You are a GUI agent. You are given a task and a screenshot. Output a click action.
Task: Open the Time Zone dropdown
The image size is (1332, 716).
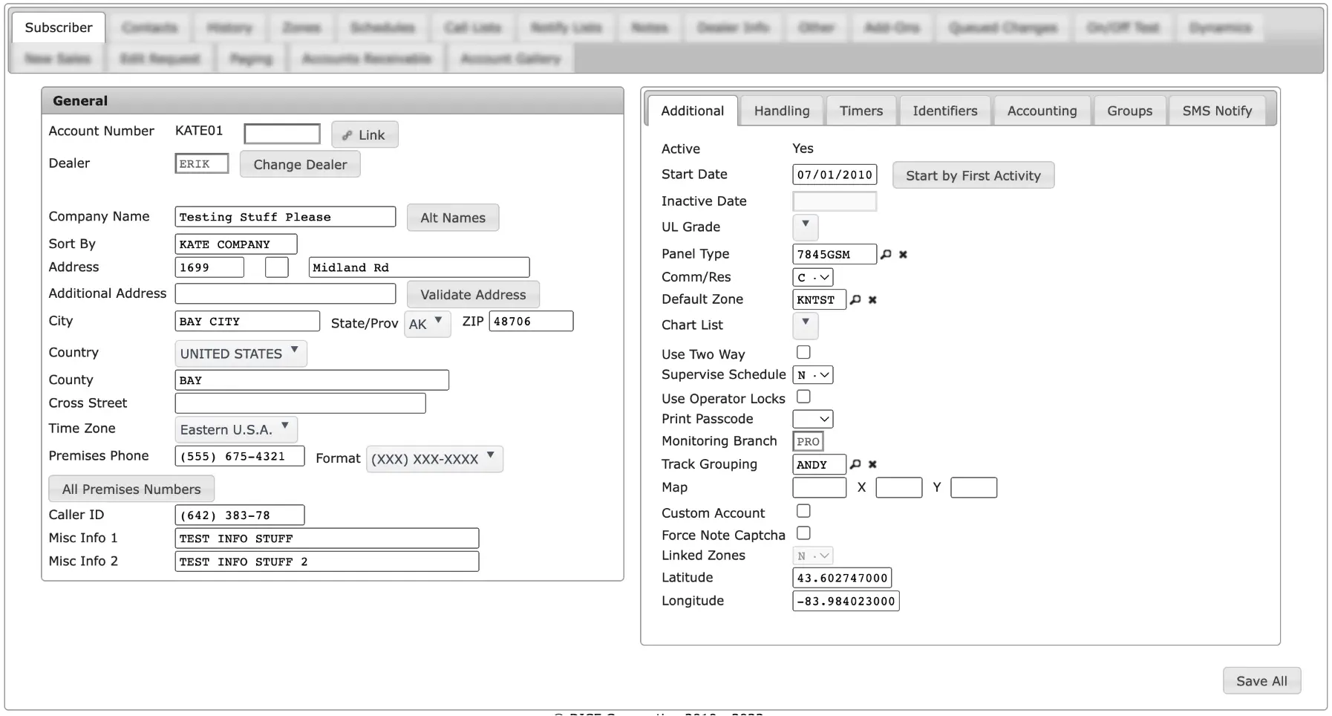click(x=235, y=429)
